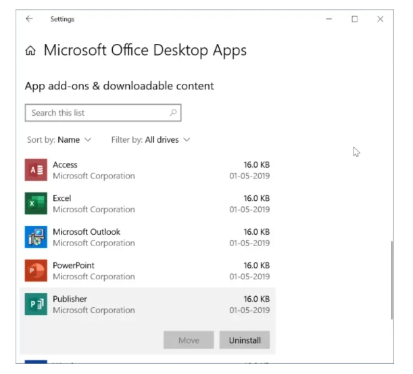This screenshot has width=413, height=374.
Task: Click the magnifier icon in search box
Action: coord(173,113)
